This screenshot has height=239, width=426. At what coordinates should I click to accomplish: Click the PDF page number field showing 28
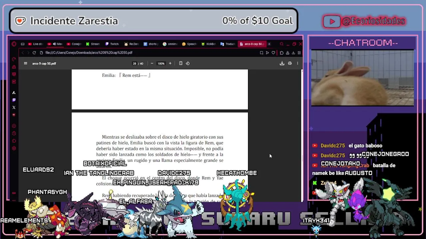[134, 63]
